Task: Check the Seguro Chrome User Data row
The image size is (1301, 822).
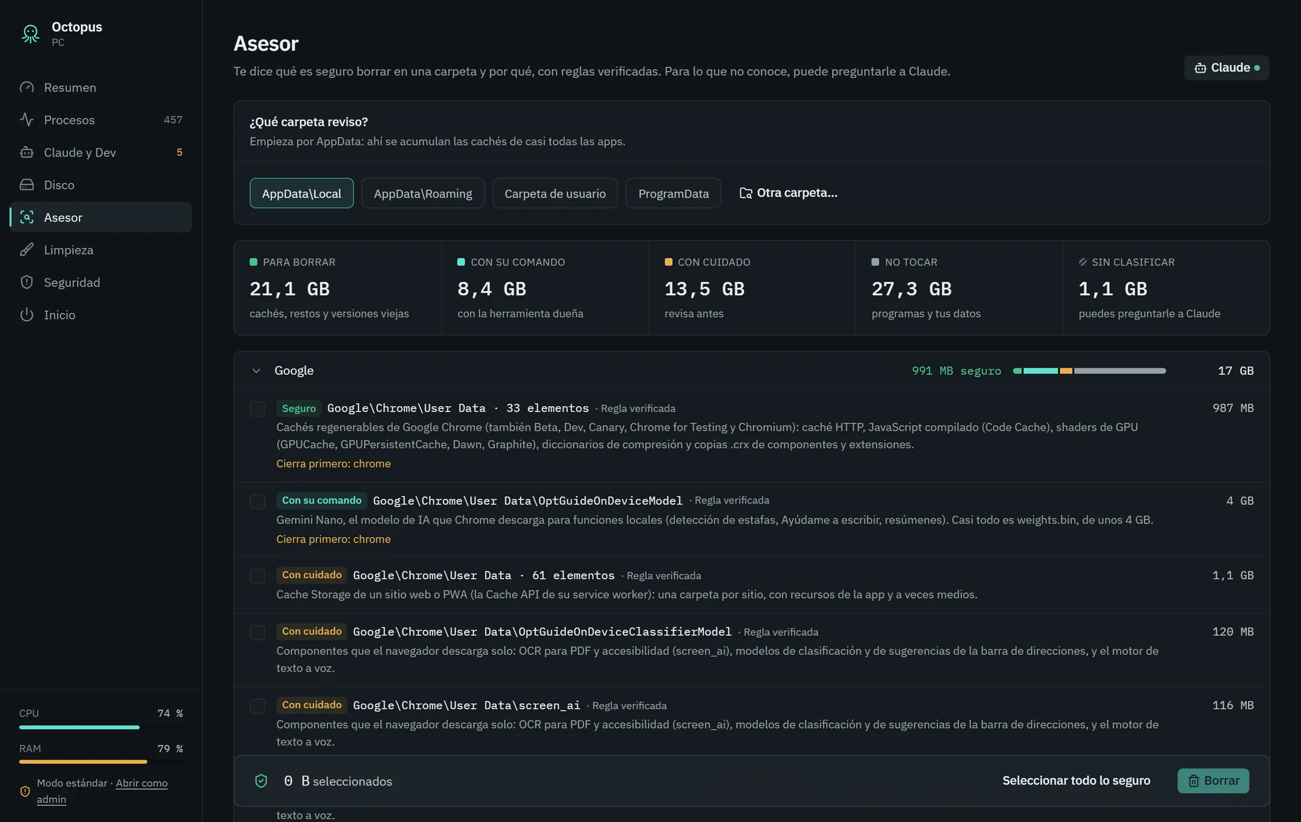Action: pyautogui.click(x=257, y=409)
